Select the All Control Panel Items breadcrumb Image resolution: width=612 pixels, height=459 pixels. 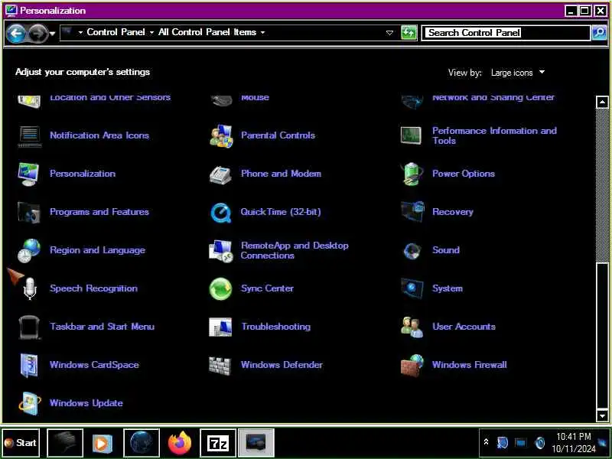pos(207,32)
